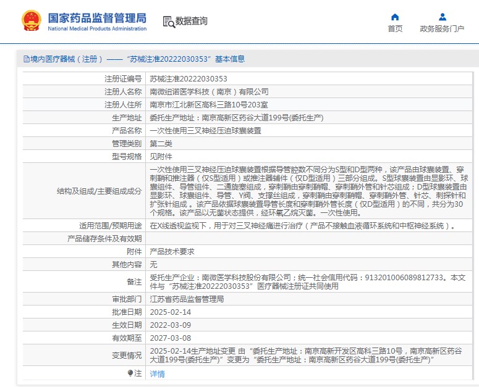Click the 批准日期 label

click(127, 312)
